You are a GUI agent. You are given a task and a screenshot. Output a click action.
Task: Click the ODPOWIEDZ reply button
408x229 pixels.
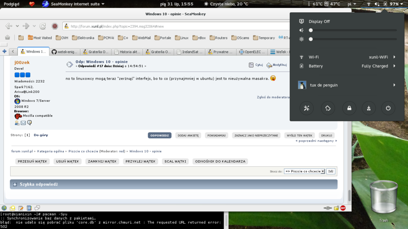(160, 135)
